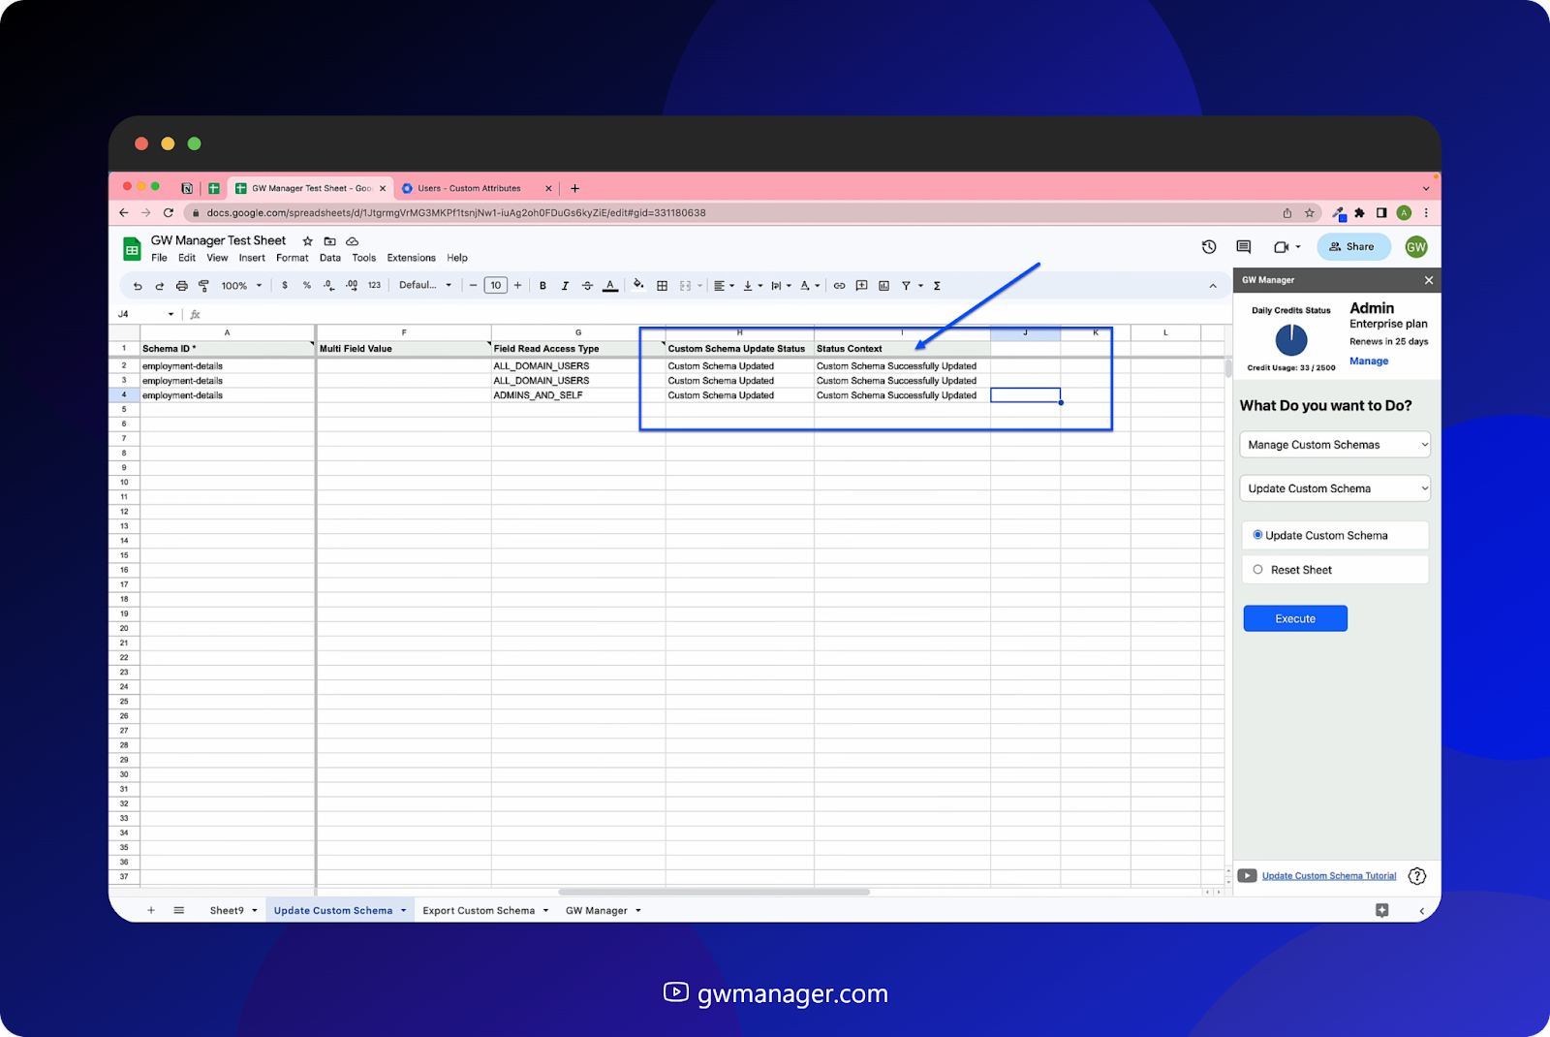This screenshot has height=1037, width=1550.
Task: Apply strikethrough formatting
Action: point(587,285)
